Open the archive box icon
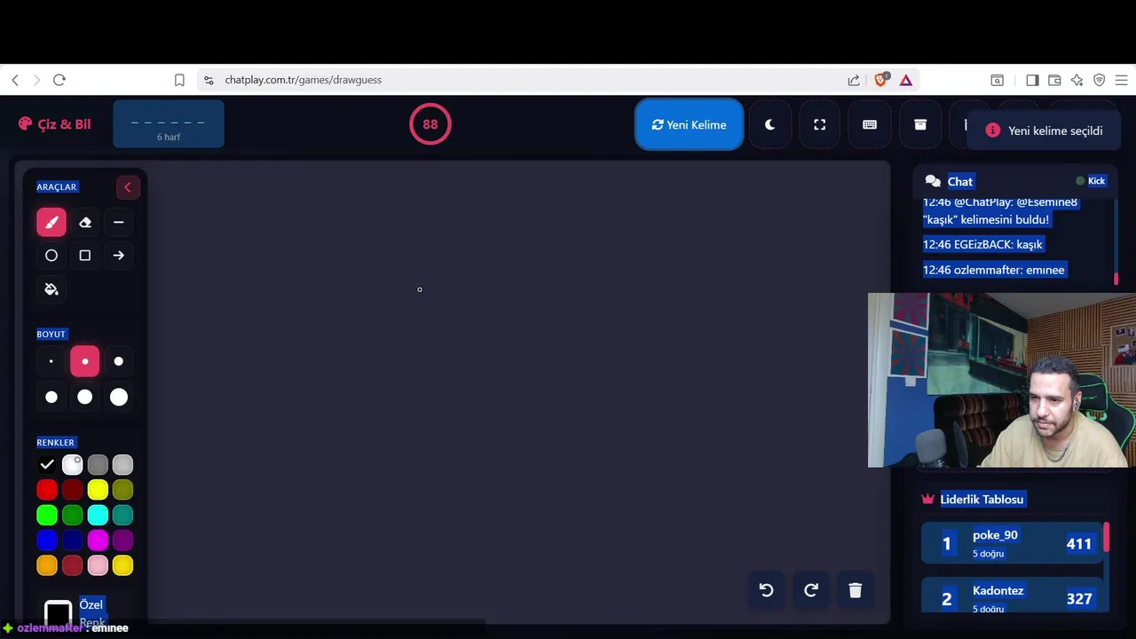 pos(920,125)
